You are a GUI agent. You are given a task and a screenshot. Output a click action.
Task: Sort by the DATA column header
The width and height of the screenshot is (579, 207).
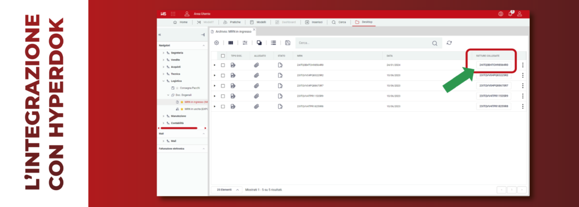[390, 56]
